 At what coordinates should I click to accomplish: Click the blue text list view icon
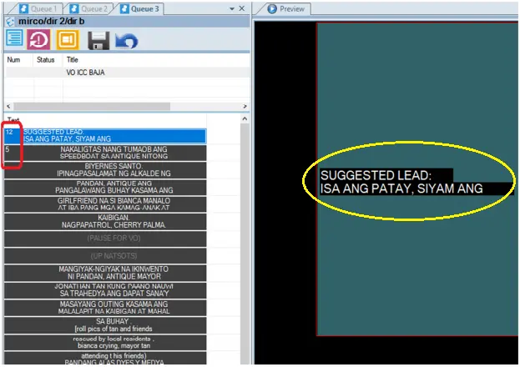14,39
